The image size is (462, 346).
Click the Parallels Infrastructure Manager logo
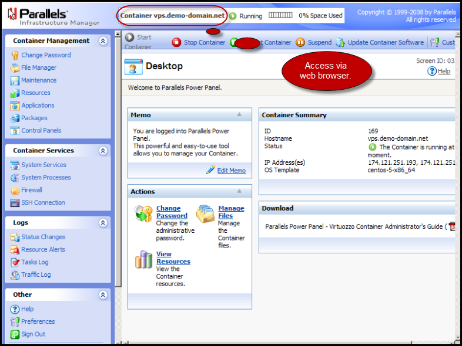point(53,17)
